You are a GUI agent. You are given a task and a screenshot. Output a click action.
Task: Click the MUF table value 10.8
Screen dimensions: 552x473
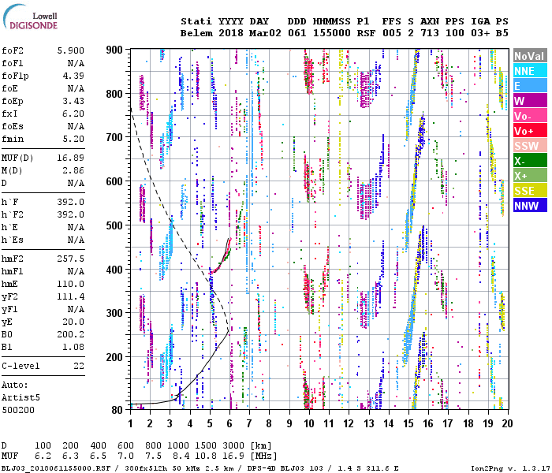click(x=206, y=456)
